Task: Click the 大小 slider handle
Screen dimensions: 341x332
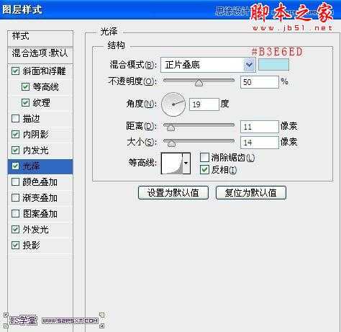Action: pyautogui.click(x=171, y=143)
